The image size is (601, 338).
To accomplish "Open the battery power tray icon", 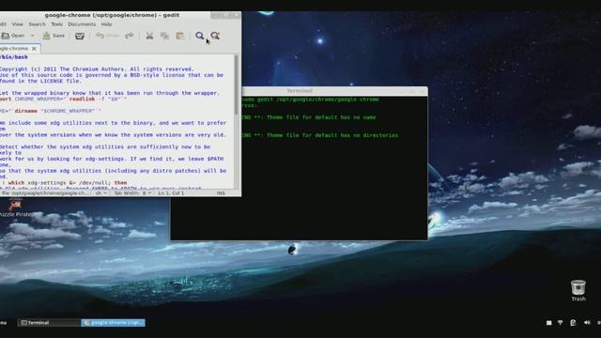I will pos(573,323).
